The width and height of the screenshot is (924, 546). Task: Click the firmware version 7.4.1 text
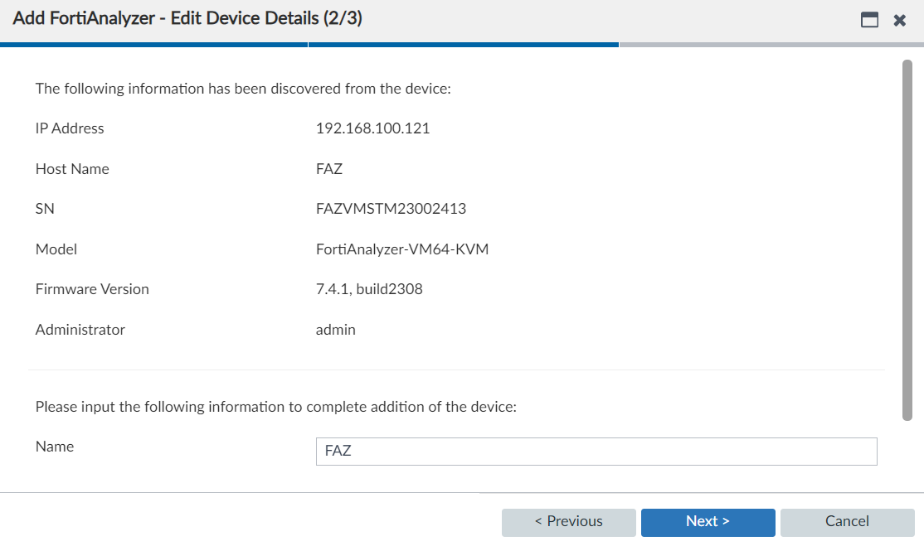tap(368, 289)
